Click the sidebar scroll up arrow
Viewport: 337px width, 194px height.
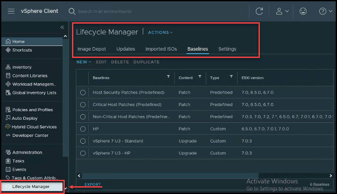tap(65, 36)
